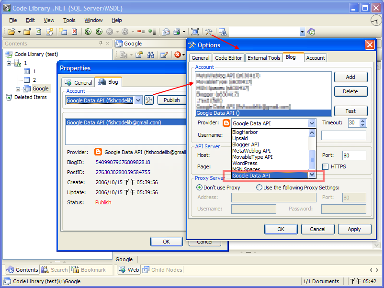Click the provider list scrollbar thumb
Screen dimensions: 384x288
click(x=312, y=160)
